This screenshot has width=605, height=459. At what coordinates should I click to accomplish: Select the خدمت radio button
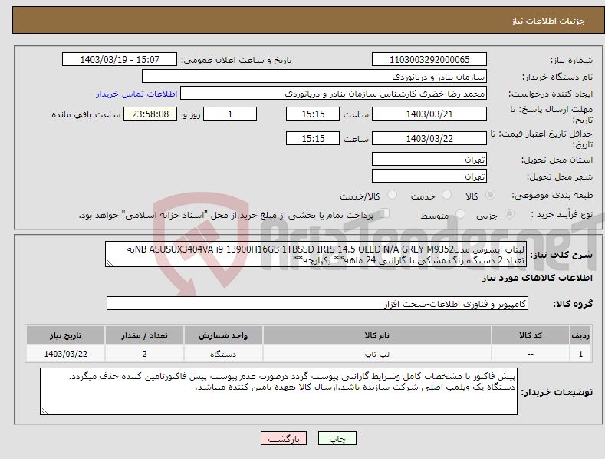click(446, 195)
